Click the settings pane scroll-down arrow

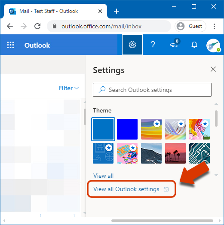pyautogui.click(x=216, y=175)
